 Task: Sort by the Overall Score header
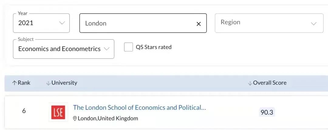tap(270, 83)
